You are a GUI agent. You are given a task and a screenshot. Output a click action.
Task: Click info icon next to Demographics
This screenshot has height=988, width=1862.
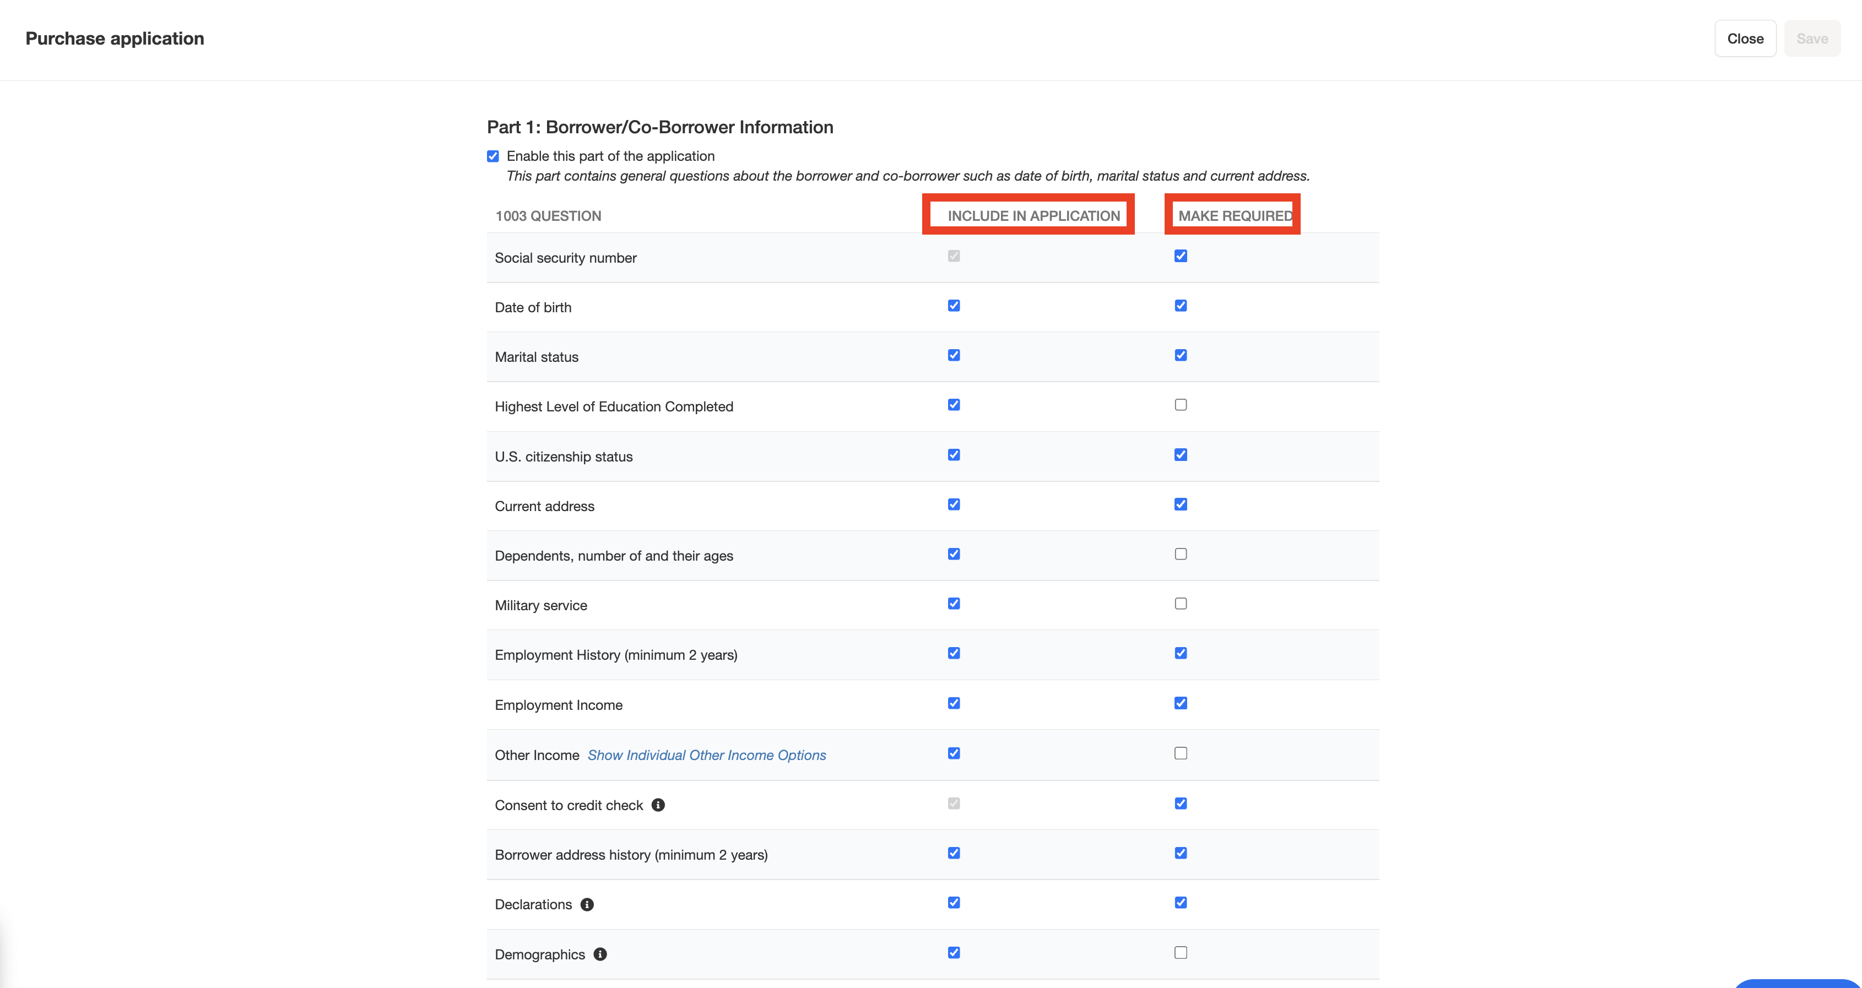tap(600, 954)
